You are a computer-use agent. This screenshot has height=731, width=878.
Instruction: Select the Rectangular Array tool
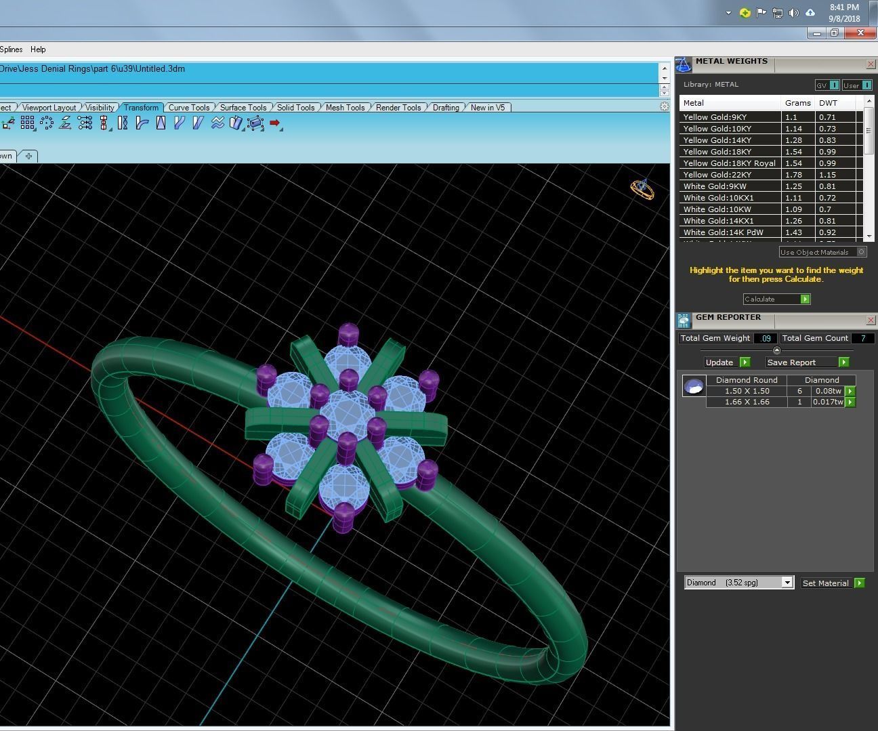27,123
